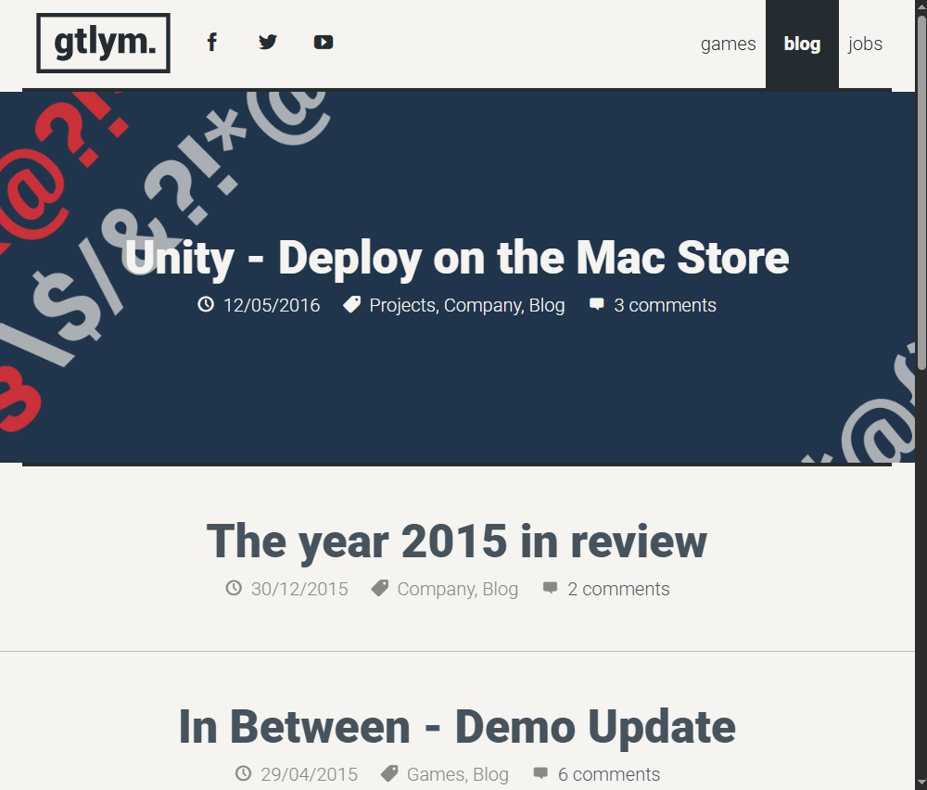View the 3 comments link
The width and height of the screenshot is (927, 790).
coord(665,305)
